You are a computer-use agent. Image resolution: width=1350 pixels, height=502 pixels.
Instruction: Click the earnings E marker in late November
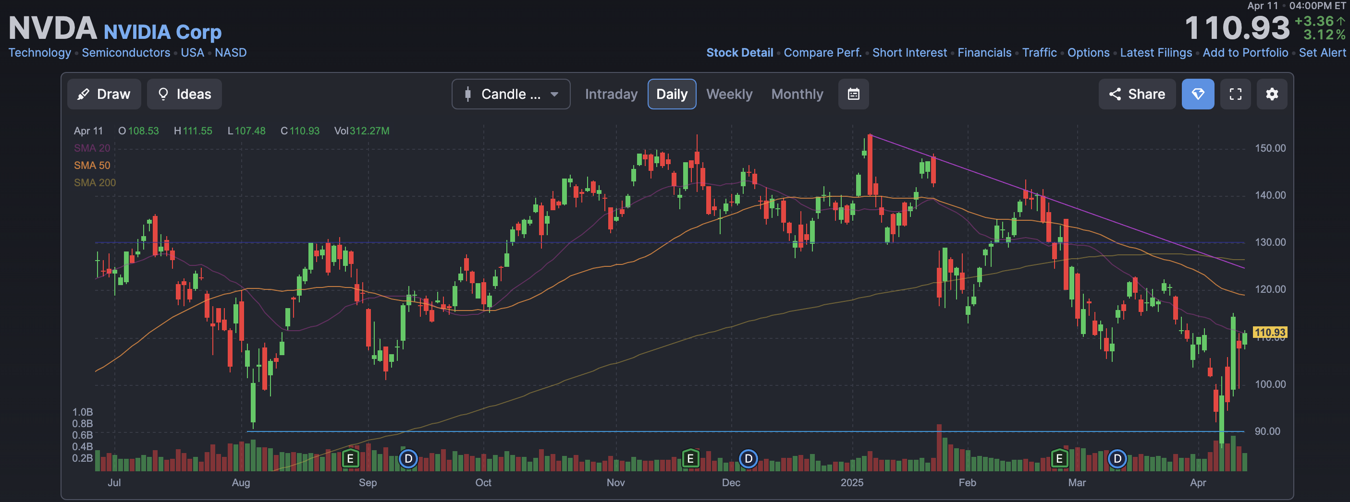click(690, 459)
